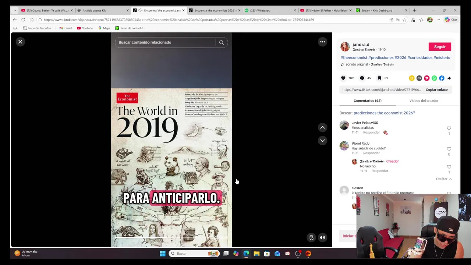Screen dimensions: 471x265
Task: Like Viorel Radu's comment
Action: (x=449, y=149)
